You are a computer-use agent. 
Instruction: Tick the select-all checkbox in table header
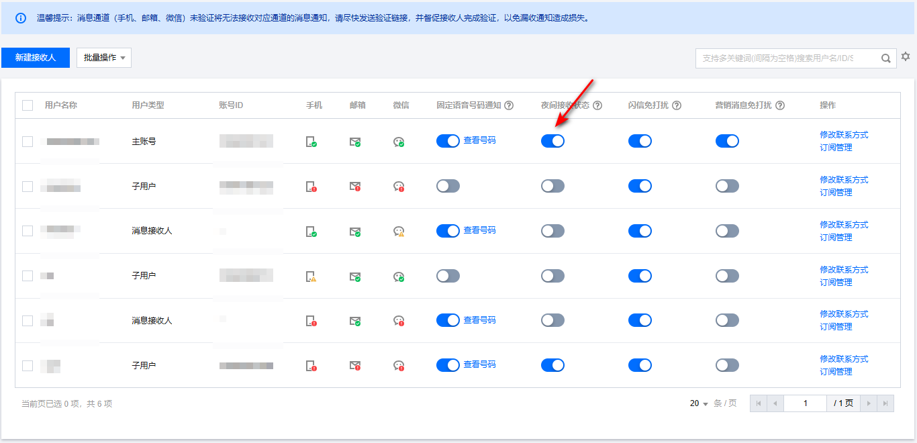tap(28, 105)
